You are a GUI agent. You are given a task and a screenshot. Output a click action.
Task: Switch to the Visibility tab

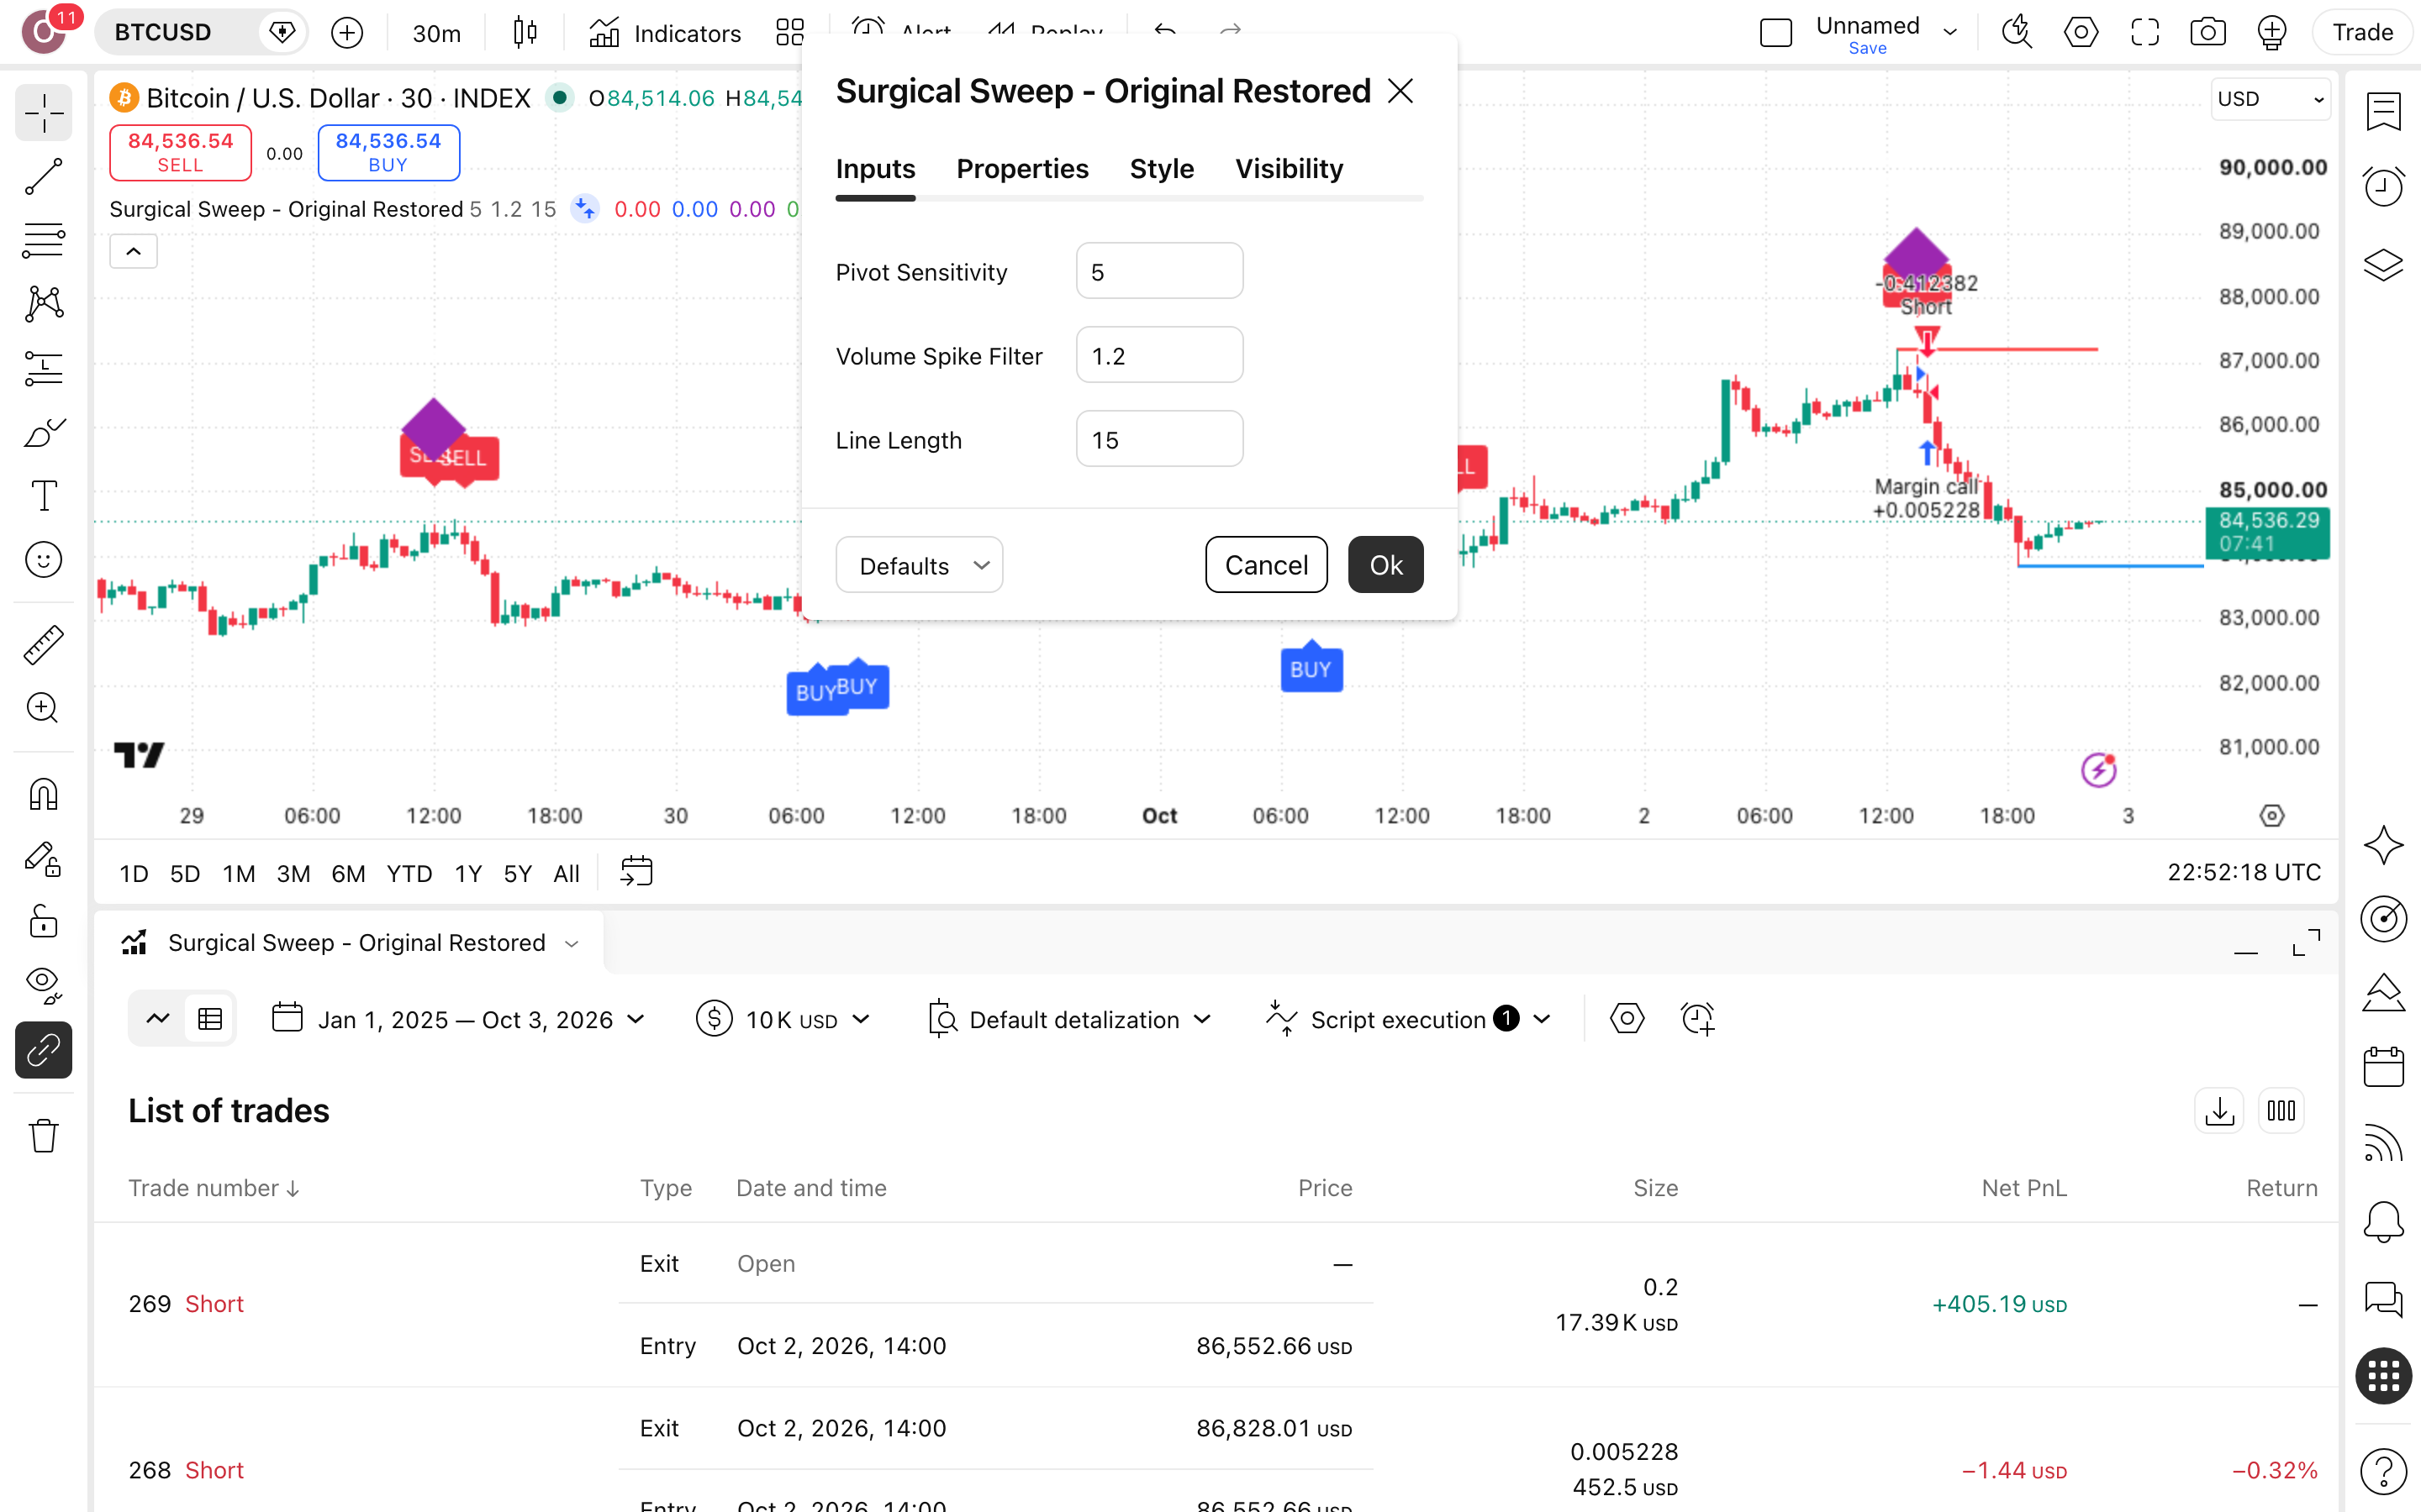click(x=1289, y=169)
